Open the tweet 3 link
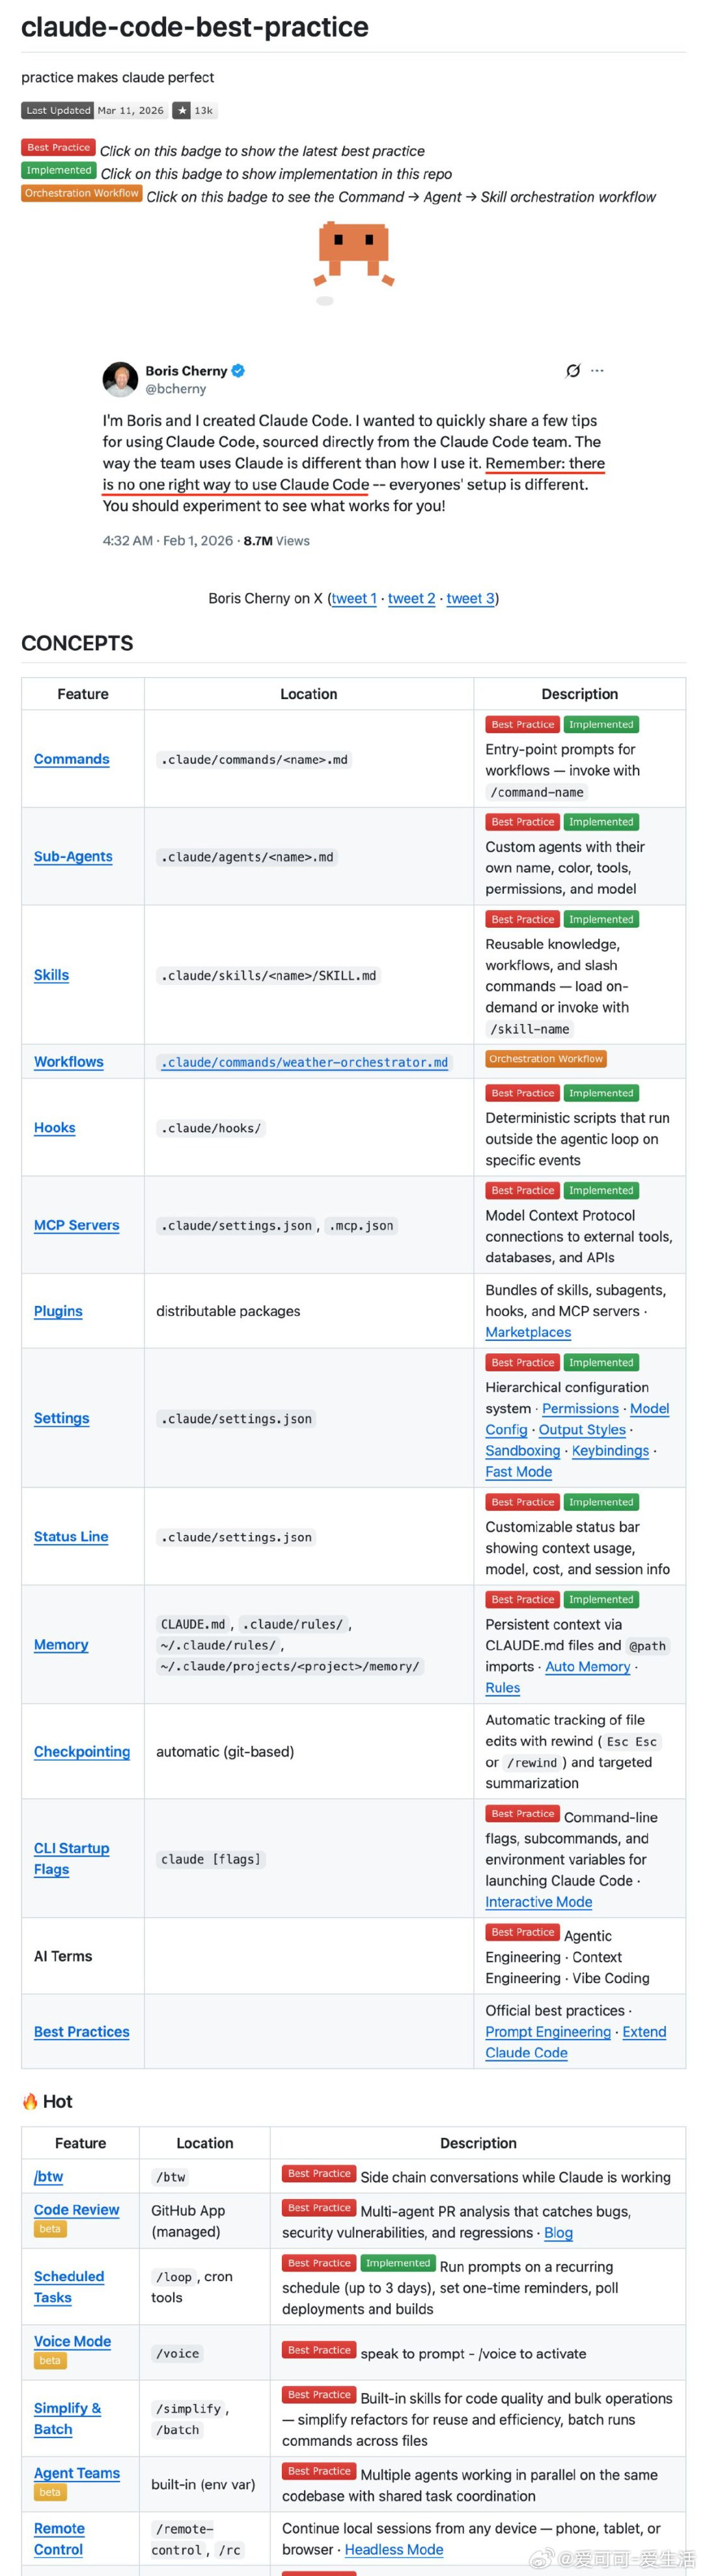This screenshot has height=2576, width=703. point(471,598)
